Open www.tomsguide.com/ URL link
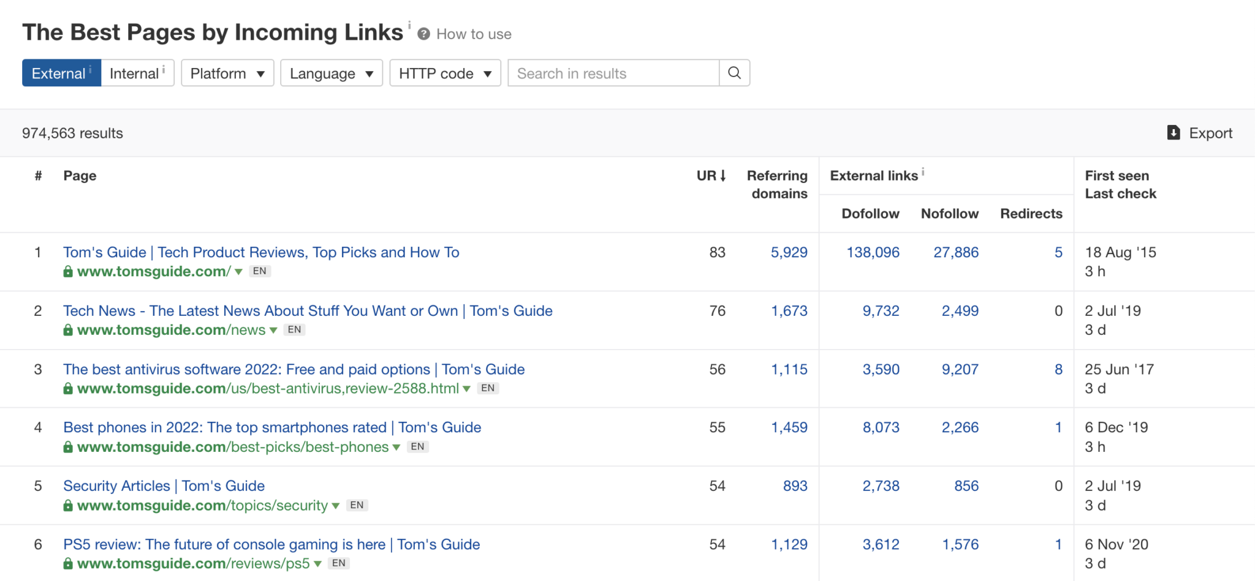Image resolution: width=1255 pixels, height=581 pixels. click(x=154, y=271)
